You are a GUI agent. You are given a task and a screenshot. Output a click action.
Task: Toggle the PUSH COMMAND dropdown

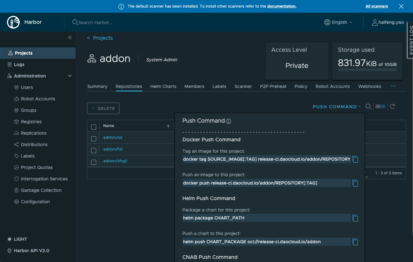(337, 107)
